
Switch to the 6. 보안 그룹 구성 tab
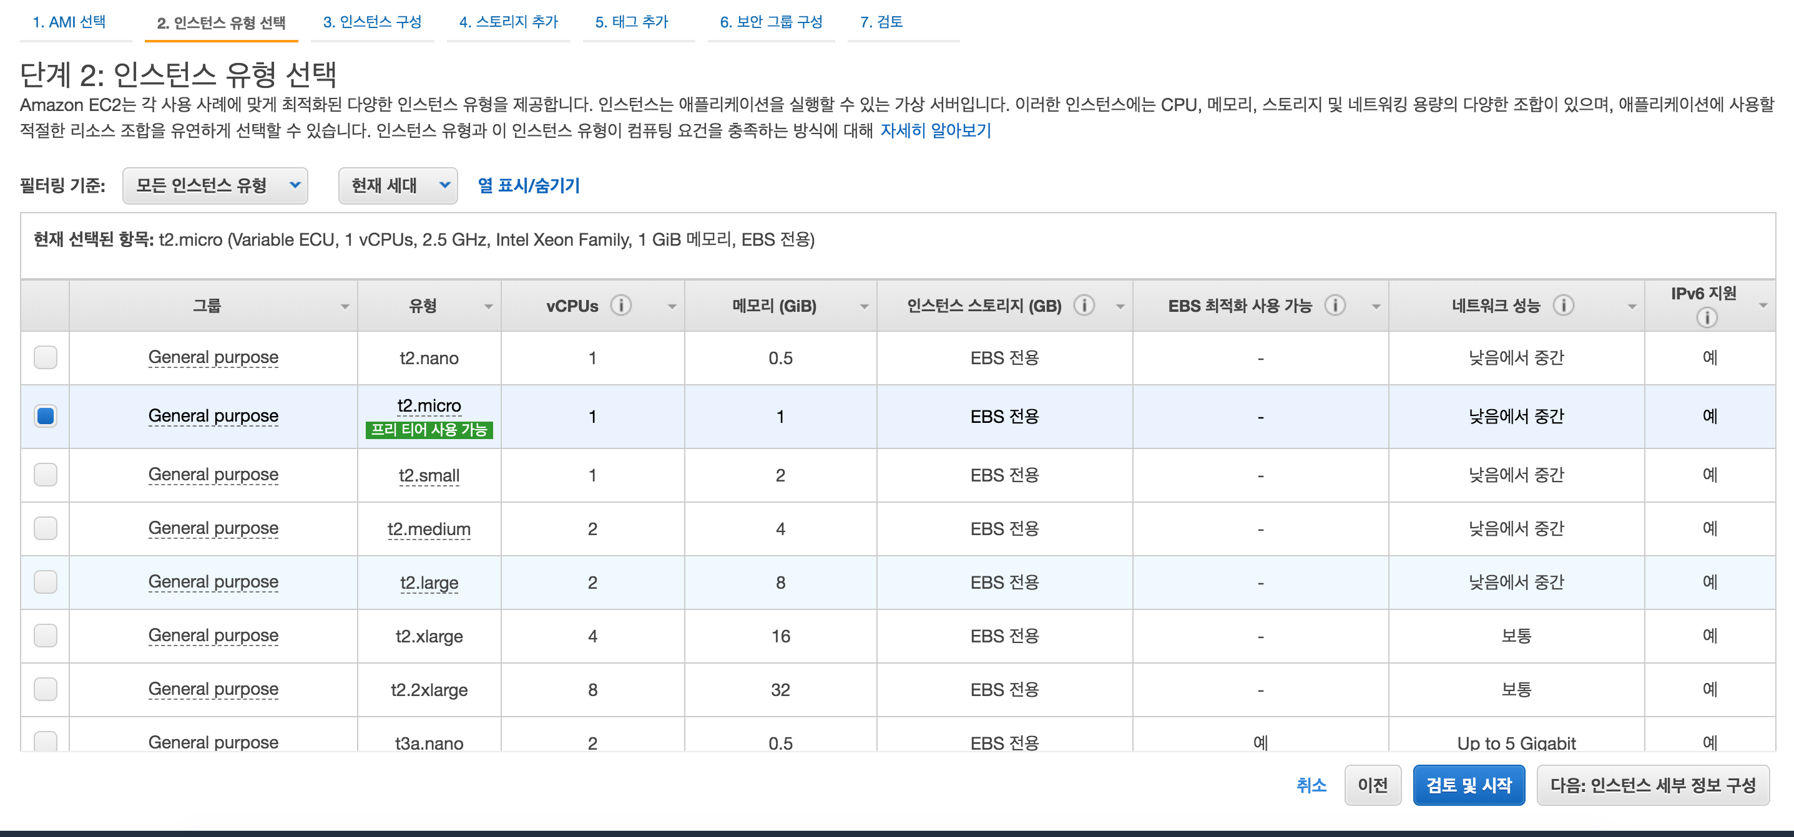click(x=771, y=22)
